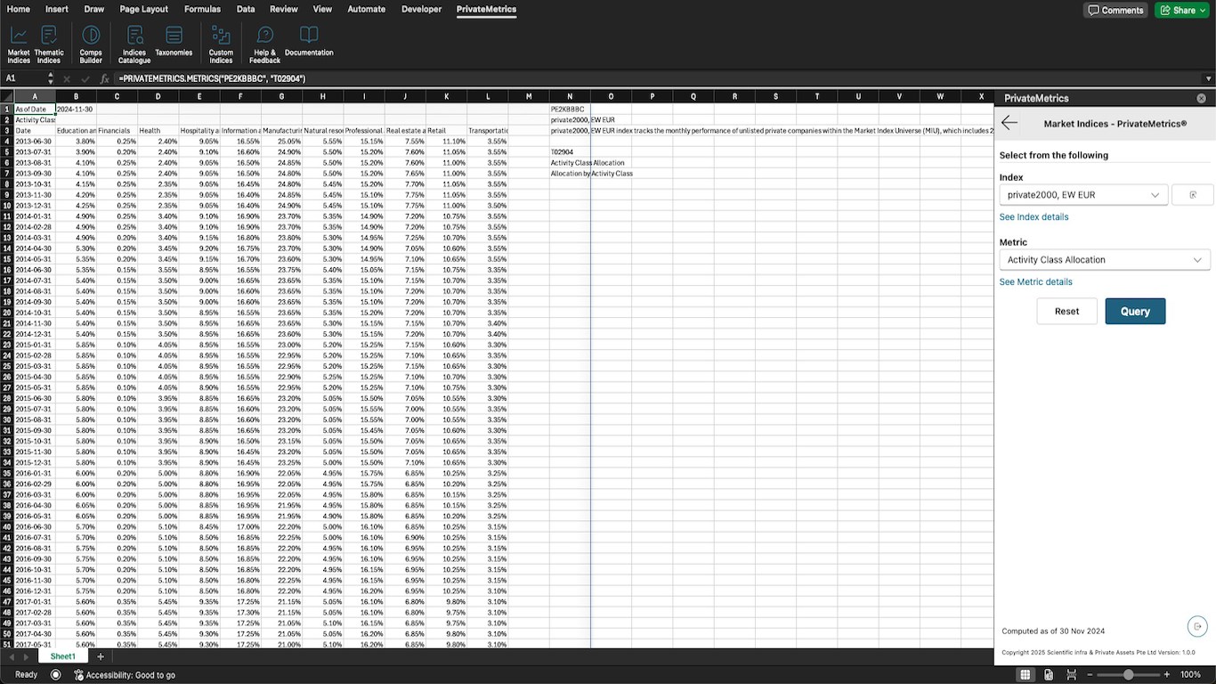Click the Reset button
Viewport: 1216px width, 684px height.
point(1066,311)
